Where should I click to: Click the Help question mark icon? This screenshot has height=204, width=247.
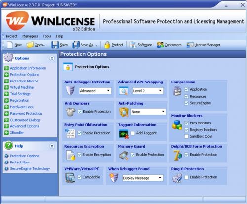[9, 145]
